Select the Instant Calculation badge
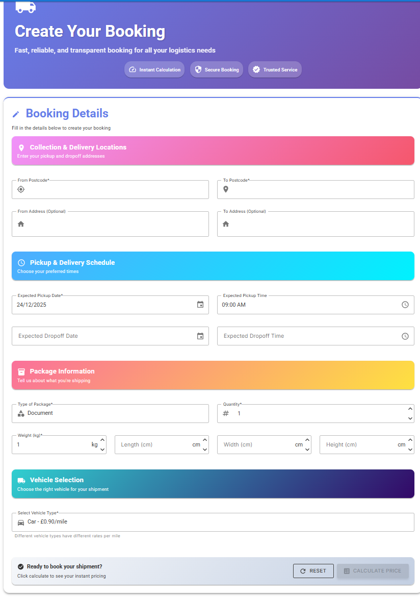420x597 pixels. tap(154, 69)
